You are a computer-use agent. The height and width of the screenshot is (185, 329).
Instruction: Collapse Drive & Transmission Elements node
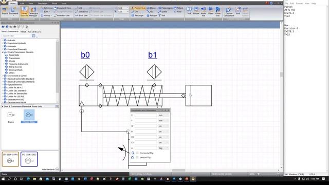3,52
